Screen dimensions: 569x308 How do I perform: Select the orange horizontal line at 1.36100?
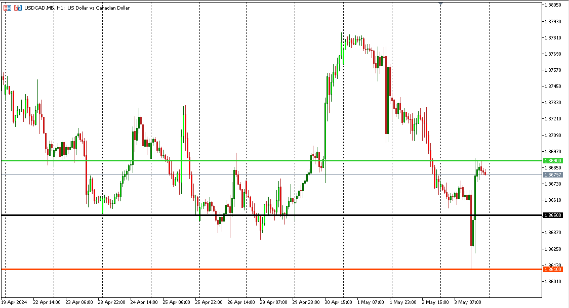(271, 269)
